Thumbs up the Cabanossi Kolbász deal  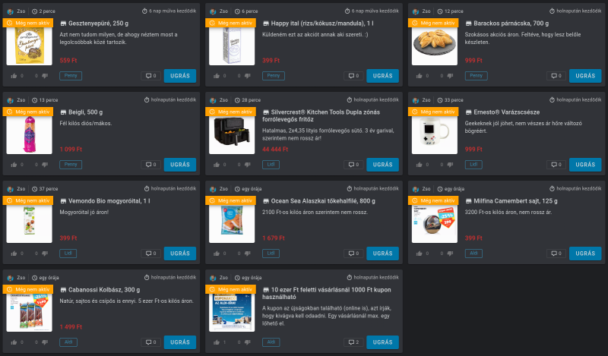pos(14,342)
